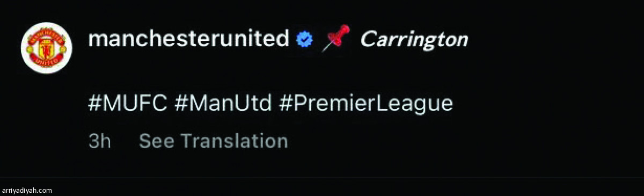Select the word Translation in the caption footer
Viewport: 644px width, 196px height.
pyautogui.click(x=234, y=141)
